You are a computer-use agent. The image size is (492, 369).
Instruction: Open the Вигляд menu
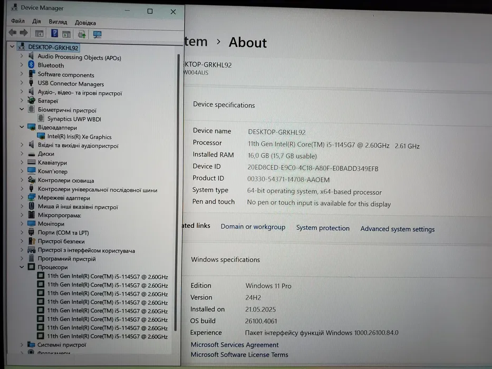(57, 22)
